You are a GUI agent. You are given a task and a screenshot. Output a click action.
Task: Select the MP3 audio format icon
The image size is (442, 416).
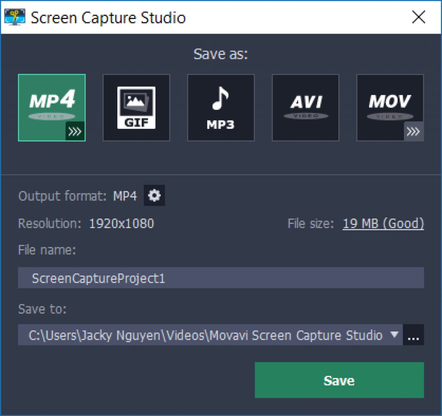tap(221, 107)
